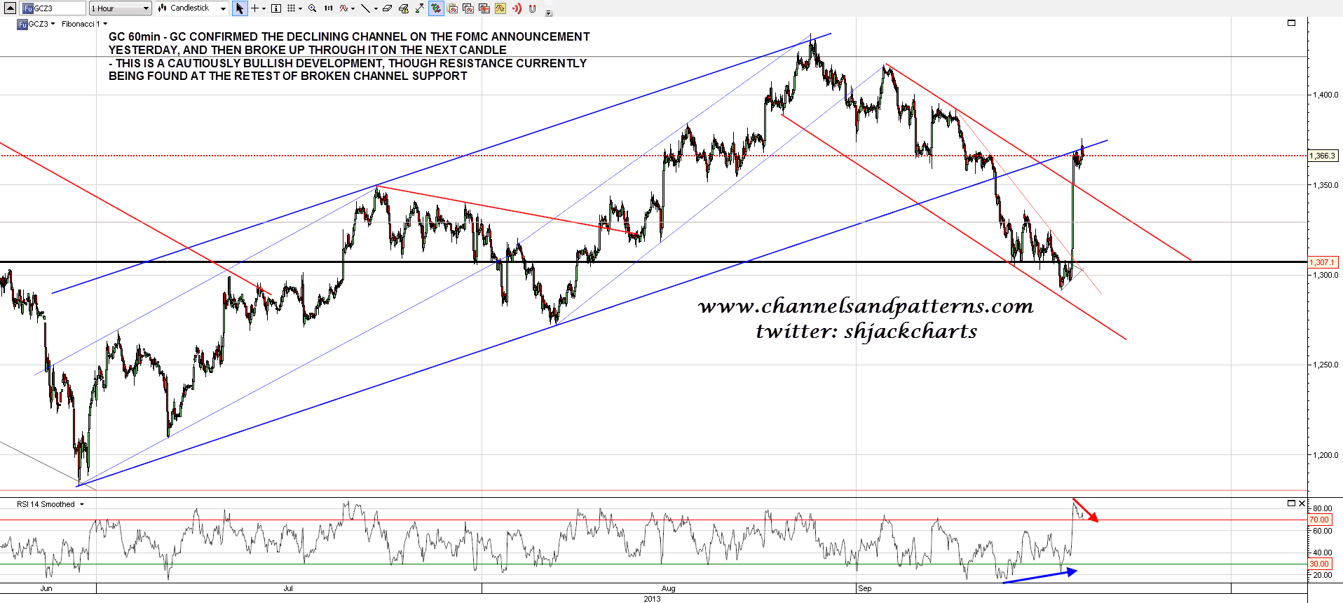Screen dimensions: 1343x603
Task: Open the Fibonacci 1 study menu
Action: tap(105, 24)
